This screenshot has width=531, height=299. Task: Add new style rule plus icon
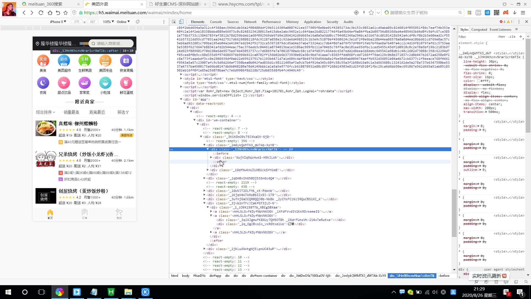coord(521,37)
